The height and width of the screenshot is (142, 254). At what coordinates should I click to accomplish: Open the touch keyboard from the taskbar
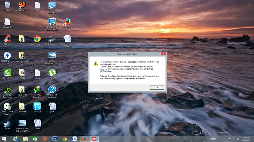pos(213,139)
